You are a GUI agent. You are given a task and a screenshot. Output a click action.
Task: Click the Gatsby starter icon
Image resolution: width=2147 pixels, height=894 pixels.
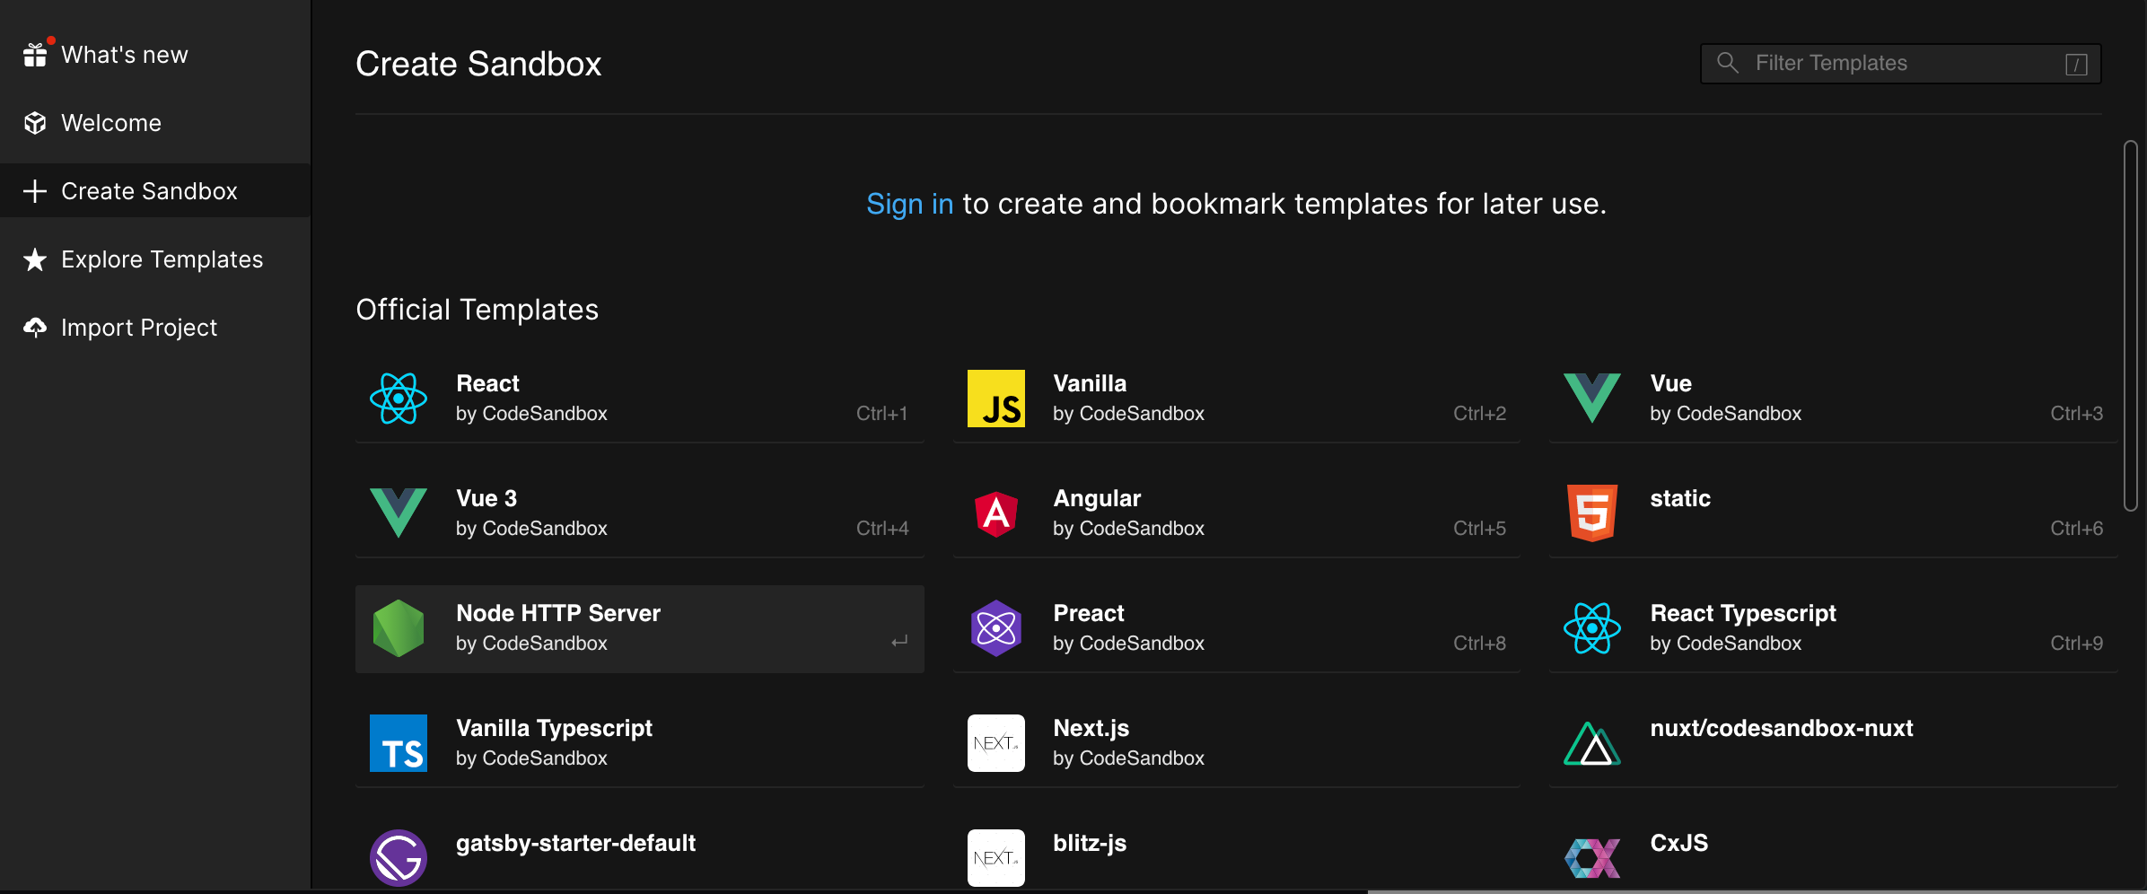398,857
